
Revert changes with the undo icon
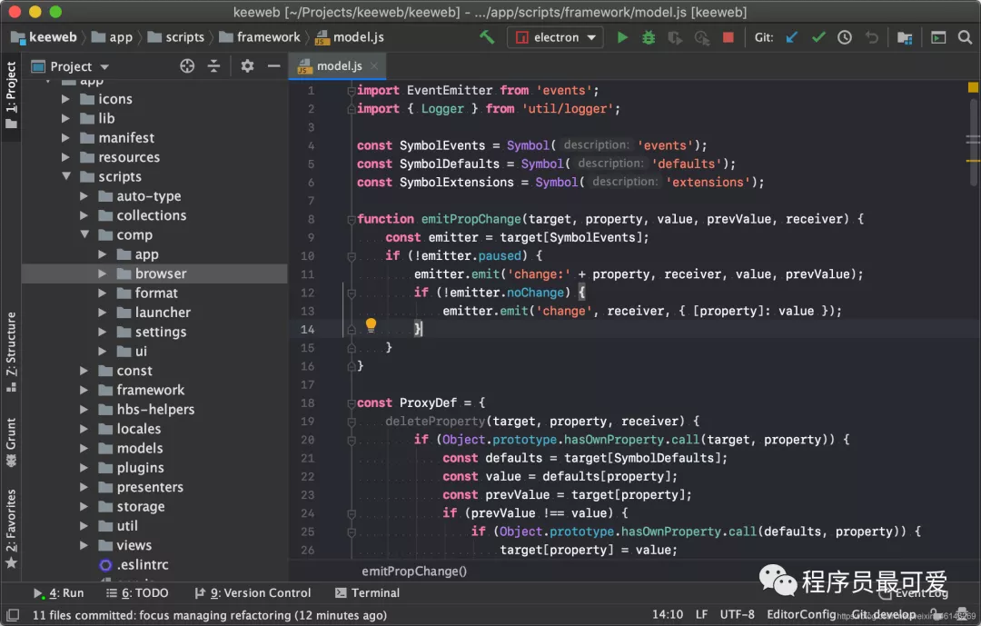tap(871, 37)
